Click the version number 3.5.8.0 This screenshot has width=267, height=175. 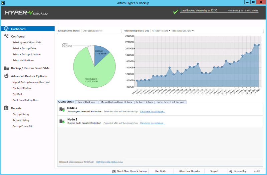point(257,171)
